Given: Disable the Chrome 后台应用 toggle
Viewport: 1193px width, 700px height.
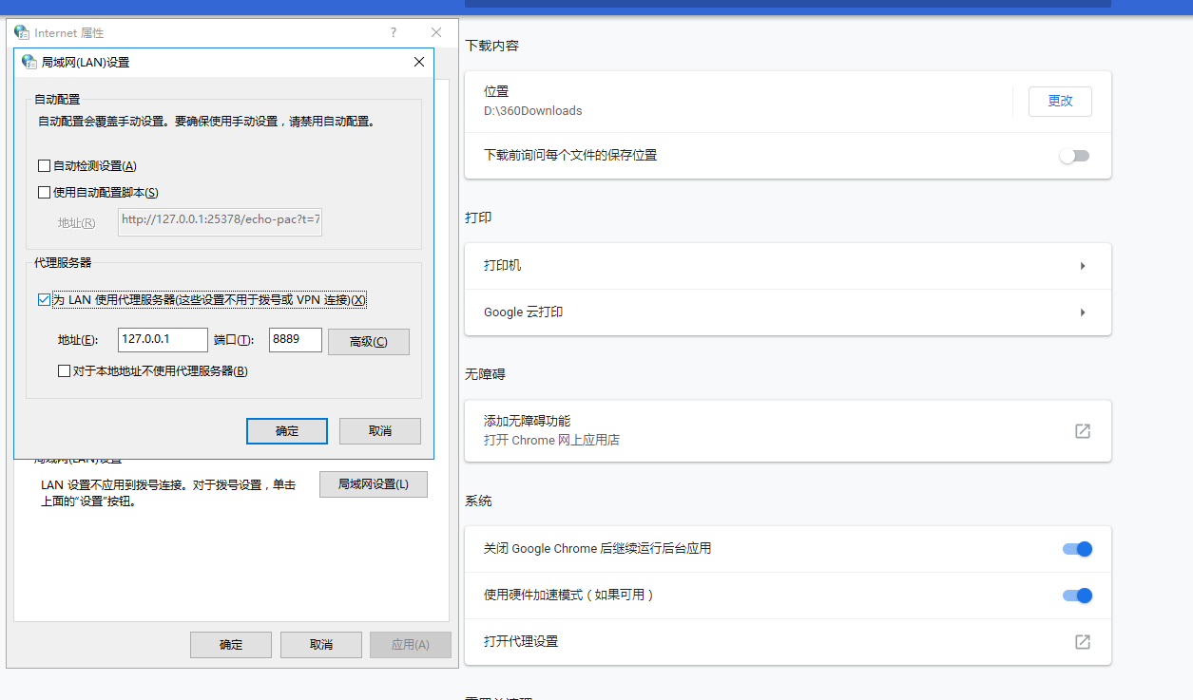Looking at the screenshot, I should [x=1075, y=548].
